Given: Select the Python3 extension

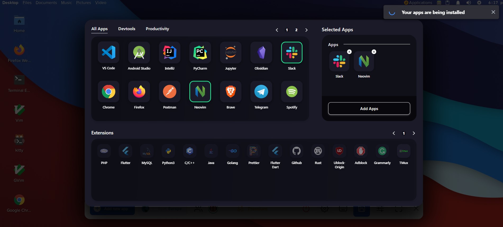Looking at the screenshot, I should coord(168,151).
